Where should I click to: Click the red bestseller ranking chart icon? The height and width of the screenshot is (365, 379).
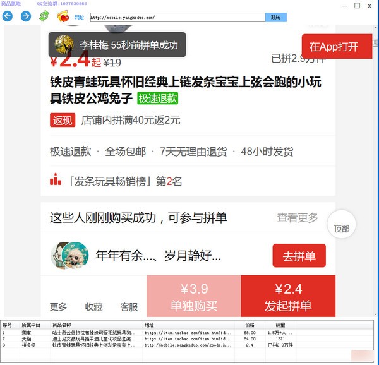pos(56,180)
